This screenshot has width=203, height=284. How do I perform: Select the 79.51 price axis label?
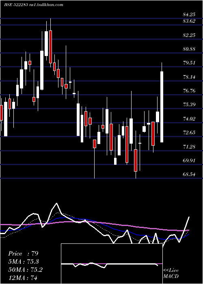coord(189,63)
